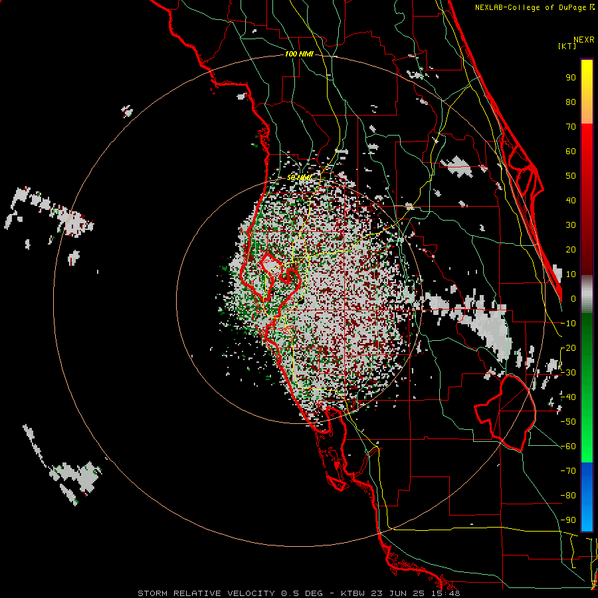This screenshot has width=598, height=598.
Task: Select the positive 70 value on scale
Action: pos(571,127)
